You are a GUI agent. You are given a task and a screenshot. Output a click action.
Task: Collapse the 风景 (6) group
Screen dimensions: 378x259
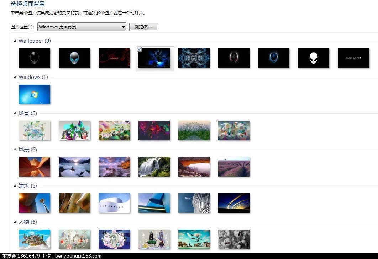(15, 150)
